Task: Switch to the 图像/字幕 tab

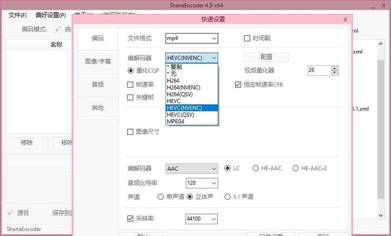Action: pyautogui.click(x=98, y=61)
